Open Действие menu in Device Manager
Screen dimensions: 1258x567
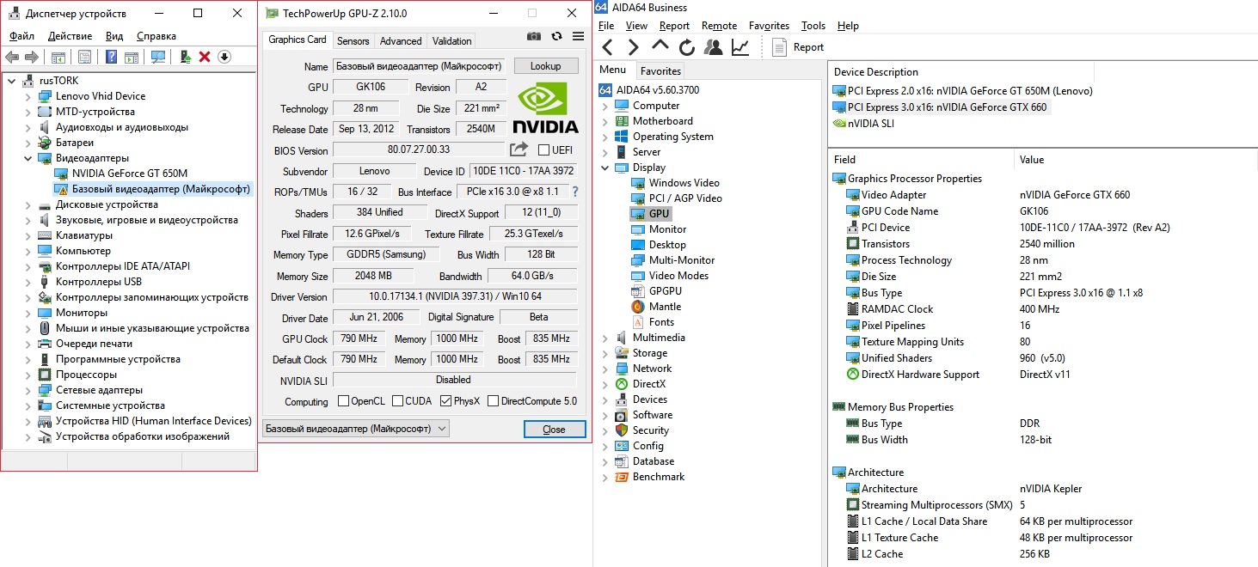click(x=71, y=36)
